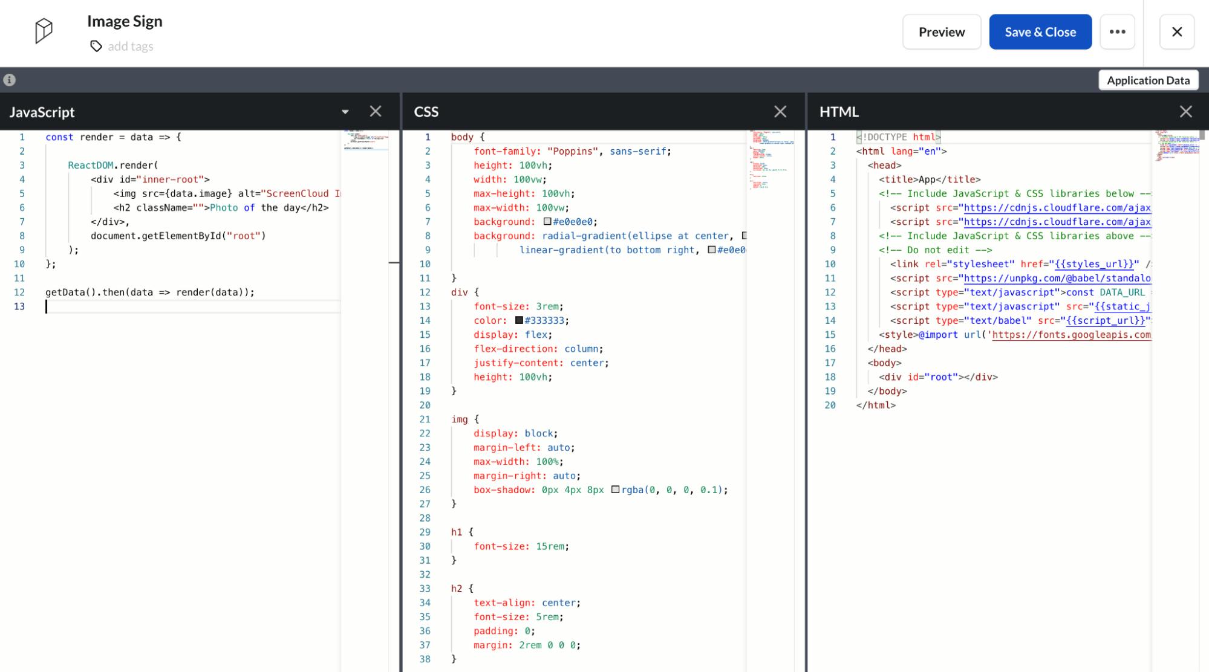Click the 'img {' selector in CSS
Image resolution: width=1209 pixels, height=672 pixels.
[x=465, y=419]
